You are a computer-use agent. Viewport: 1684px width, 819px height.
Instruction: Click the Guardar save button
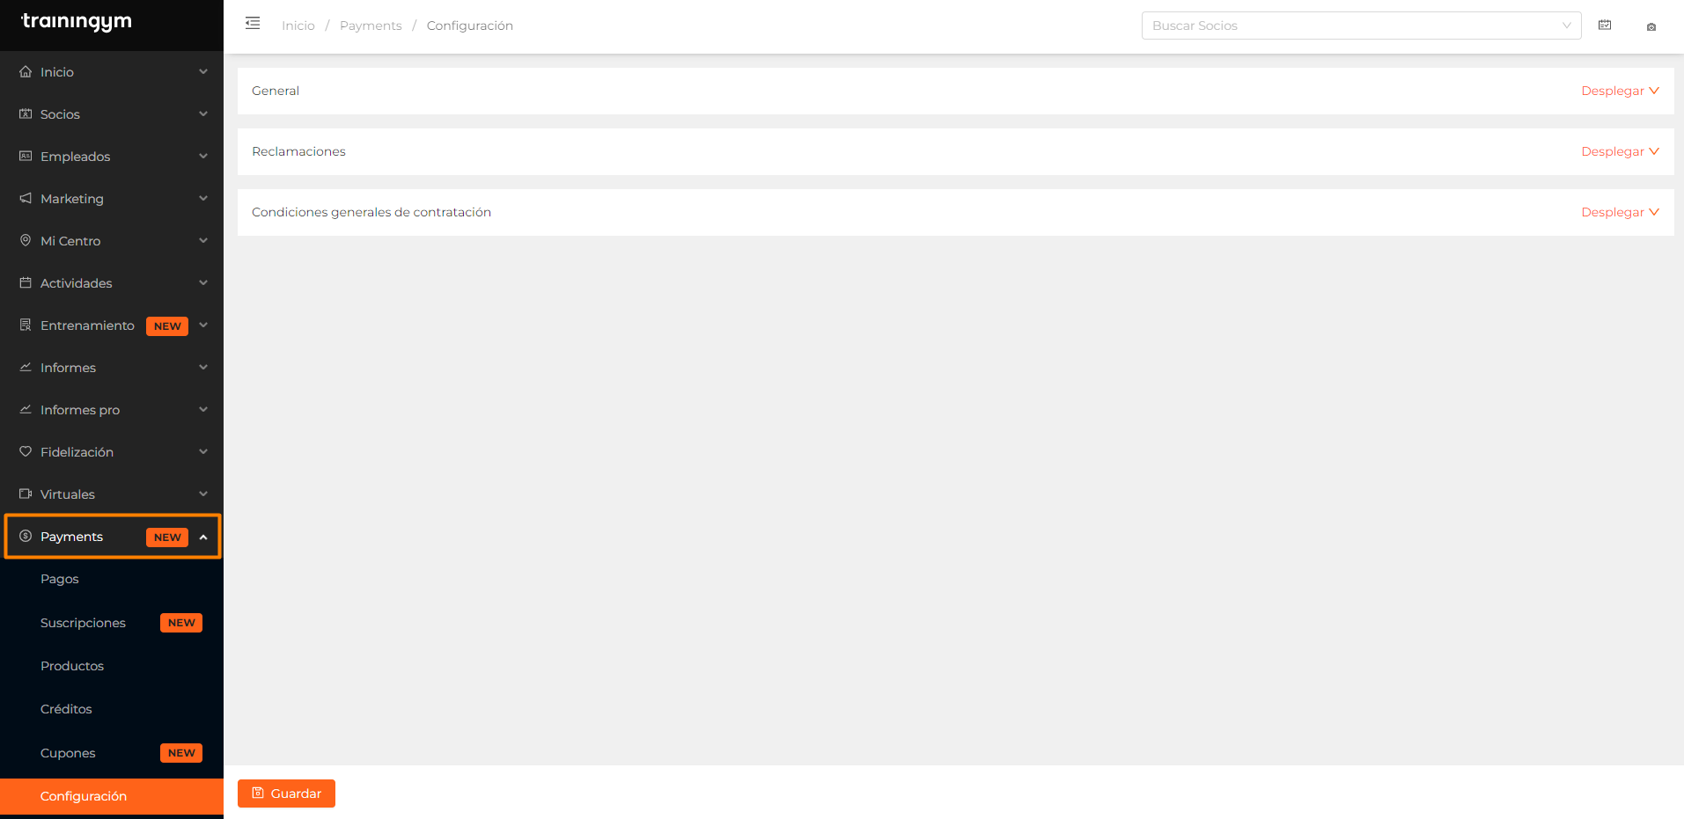tap(286, 793)
